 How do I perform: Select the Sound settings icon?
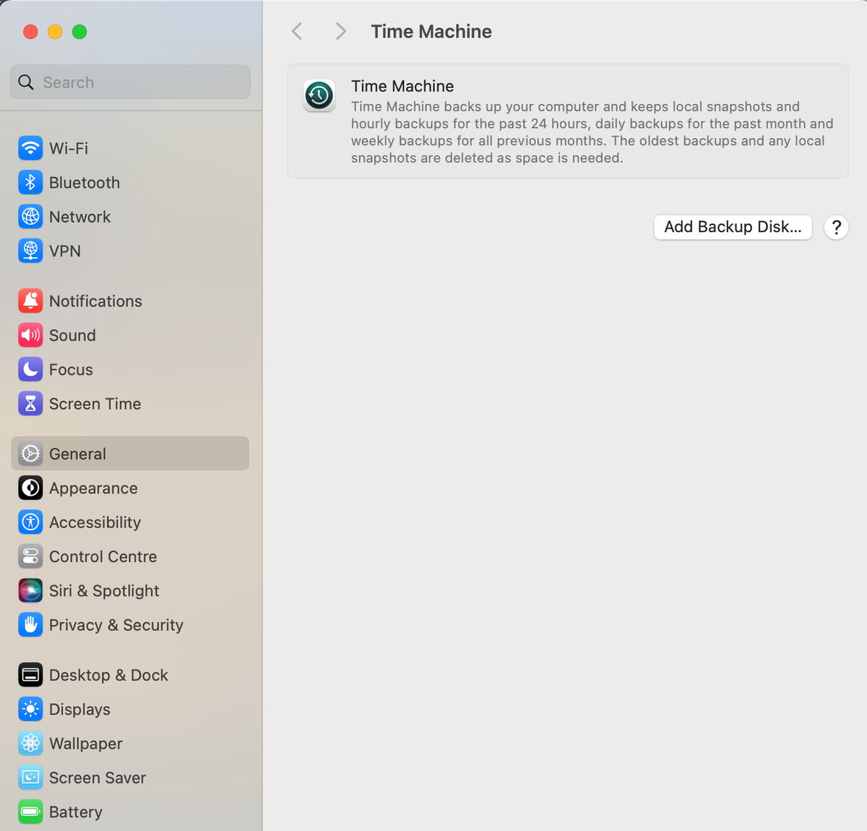30,335
